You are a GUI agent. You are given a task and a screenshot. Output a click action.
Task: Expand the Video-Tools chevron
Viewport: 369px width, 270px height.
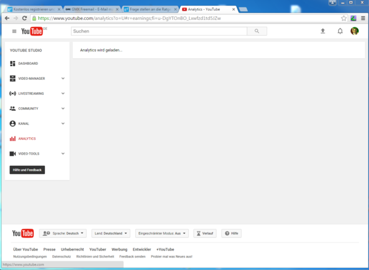point(63,153)
